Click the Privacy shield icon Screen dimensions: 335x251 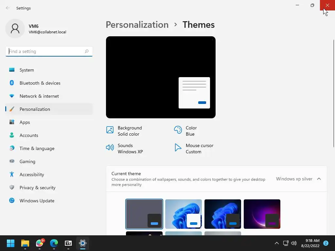pos(12,187)
